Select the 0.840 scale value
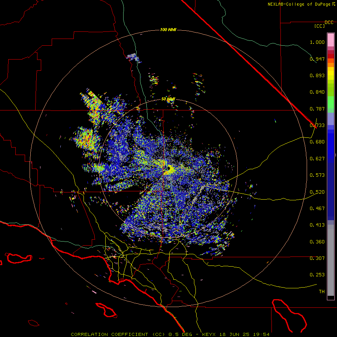337x337 pixels. [x=317, y=92]
